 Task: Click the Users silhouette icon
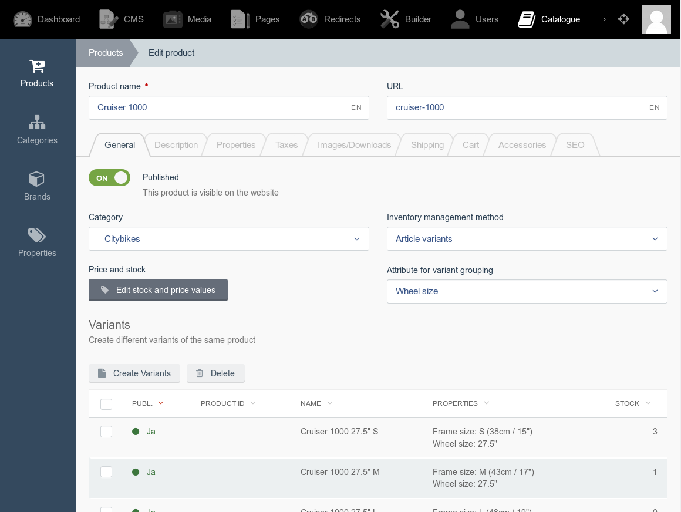pyautogui.click(x=460, y=19)
